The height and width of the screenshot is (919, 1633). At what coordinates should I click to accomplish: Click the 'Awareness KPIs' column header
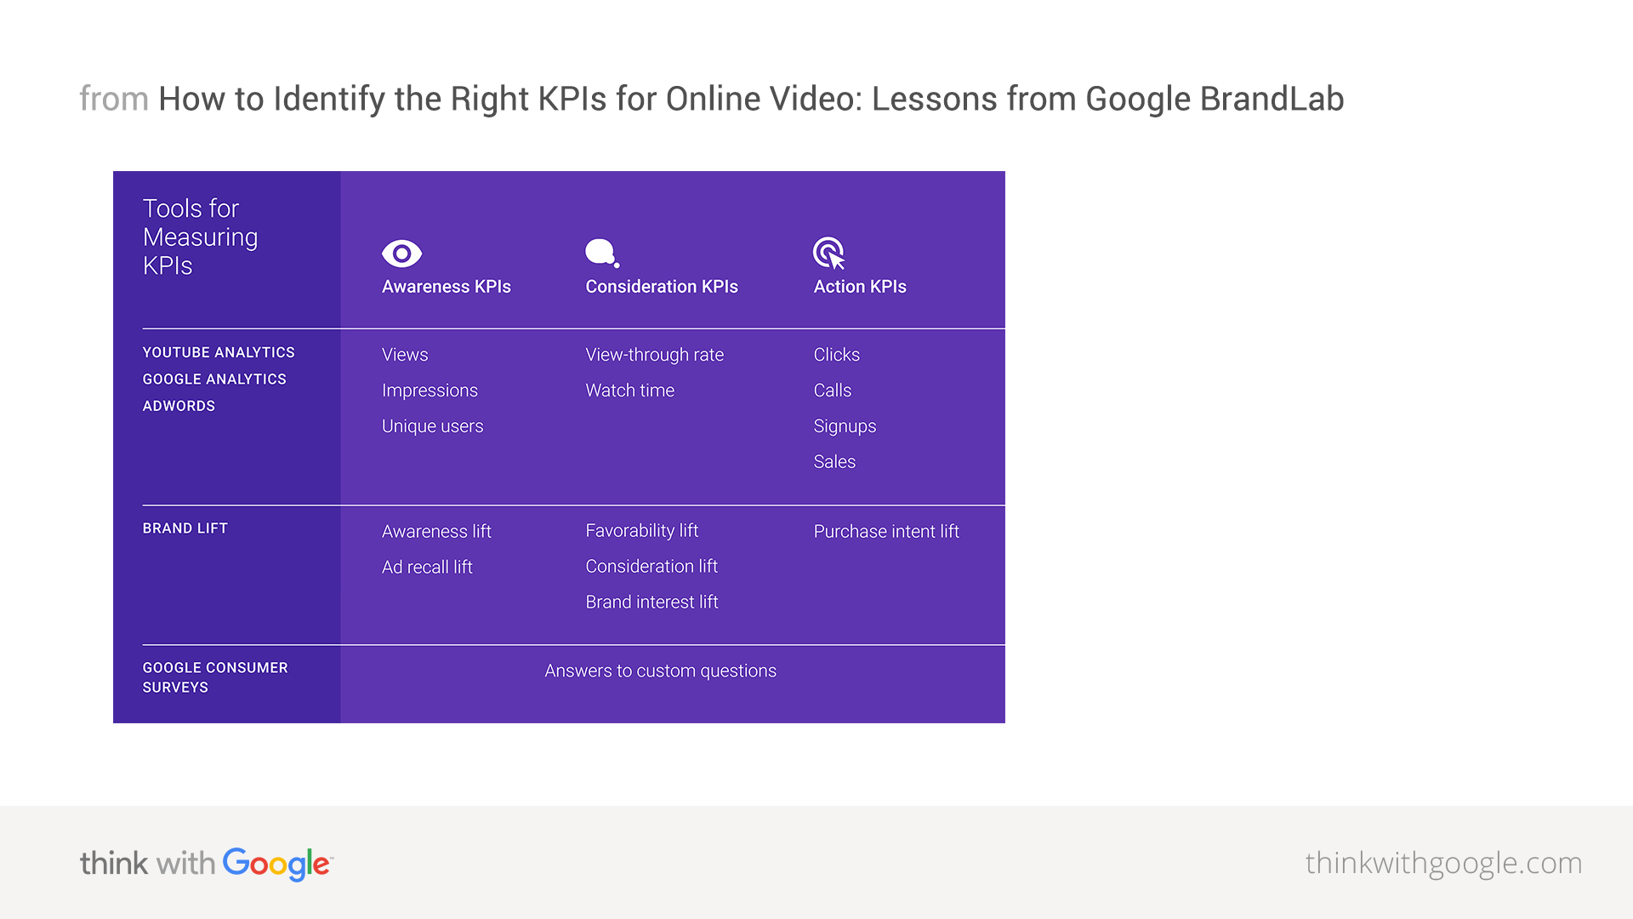tap(447, 287)
